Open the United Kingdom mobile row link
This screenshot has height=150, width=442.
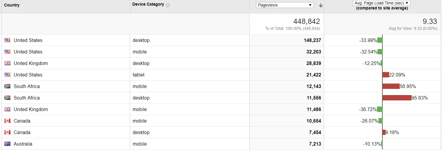31,109
